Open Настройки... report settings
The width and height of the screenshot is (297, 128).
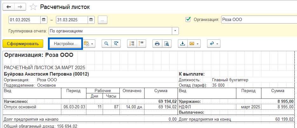point(66,44)
